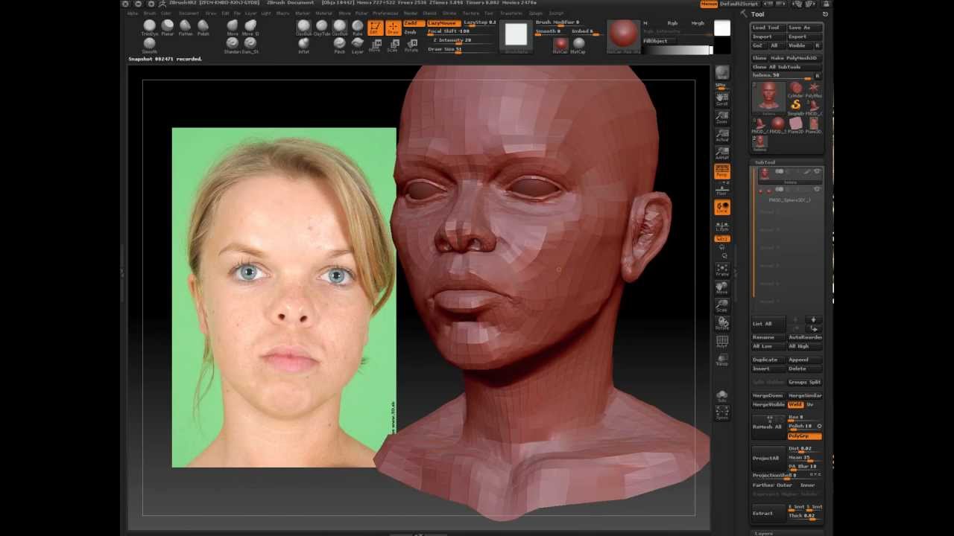Open the Preferences menu

coord(385,13)
